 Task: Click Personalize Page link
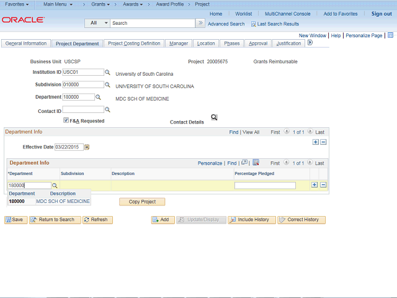[364, 35]
